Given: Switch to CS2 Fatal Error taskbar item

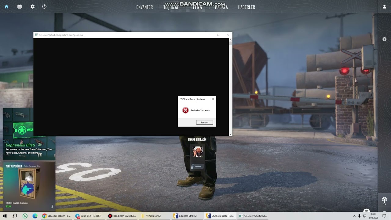Looking at the screenshot, I should point(220,216).
